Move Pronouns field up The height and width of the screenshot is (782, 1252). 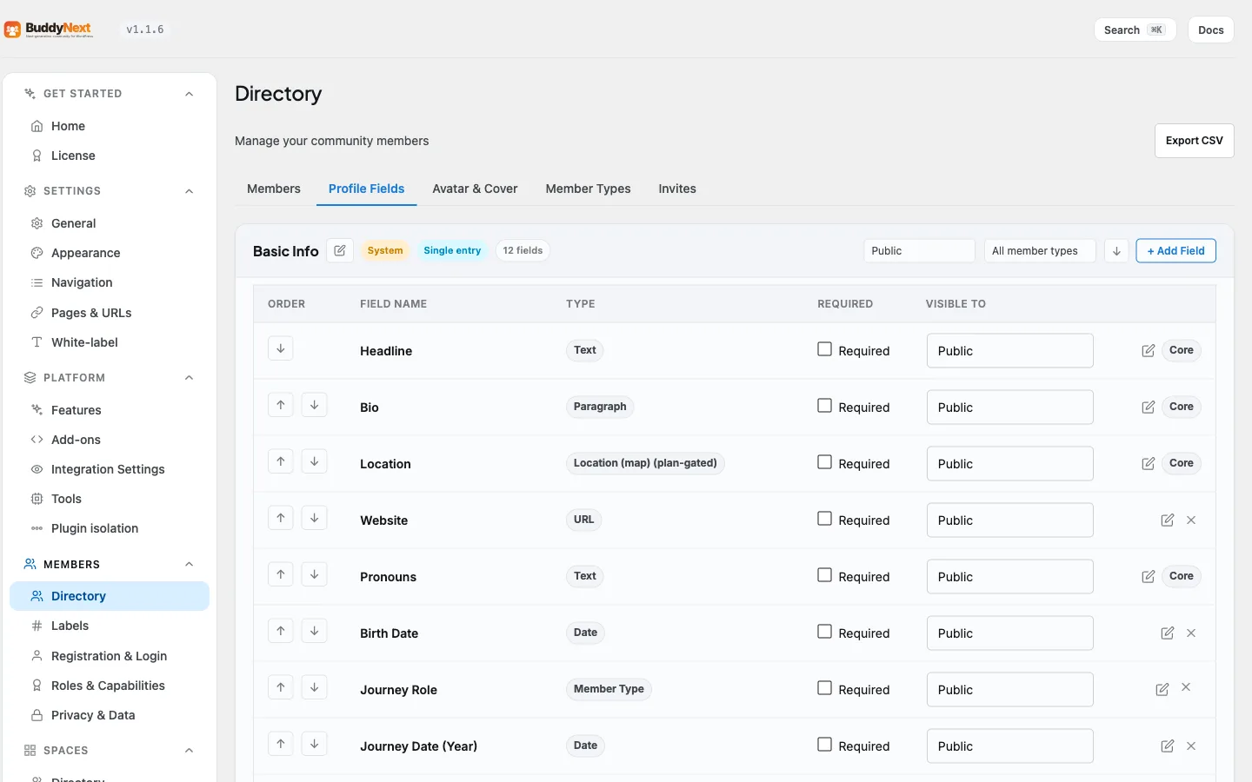point(280,574)
